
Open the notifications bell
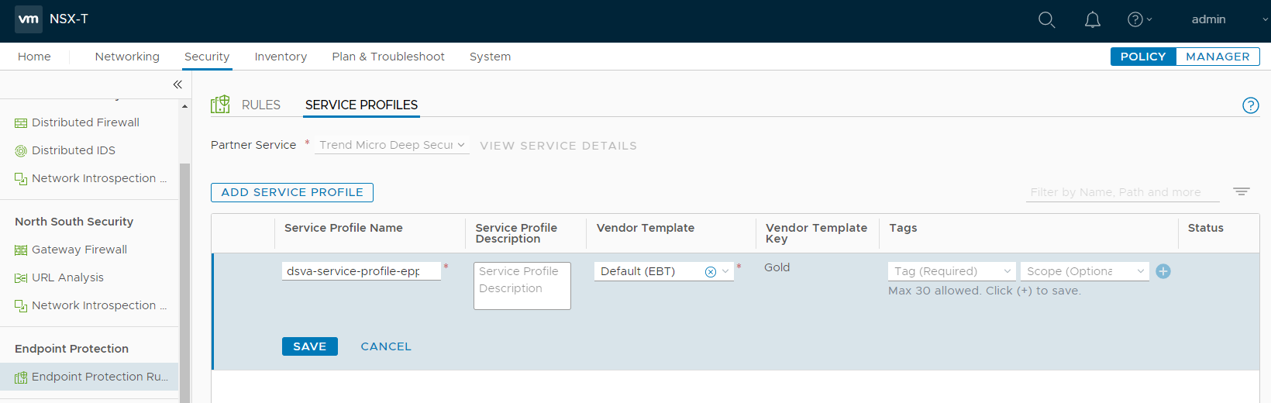[1092, 20]
